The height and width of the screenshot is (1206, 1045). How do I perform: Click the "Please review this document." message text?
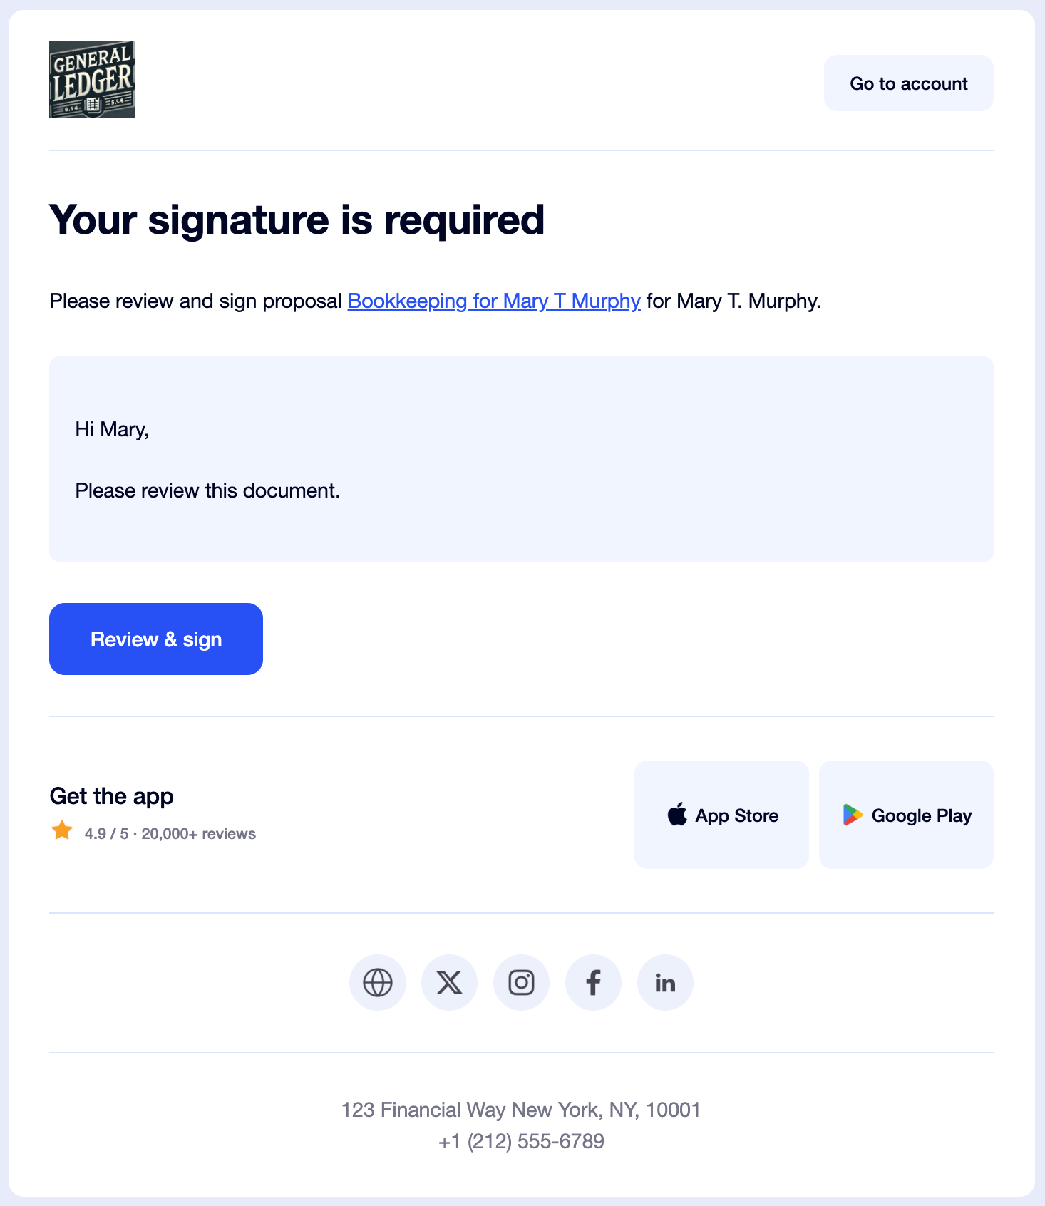point(207,490)
